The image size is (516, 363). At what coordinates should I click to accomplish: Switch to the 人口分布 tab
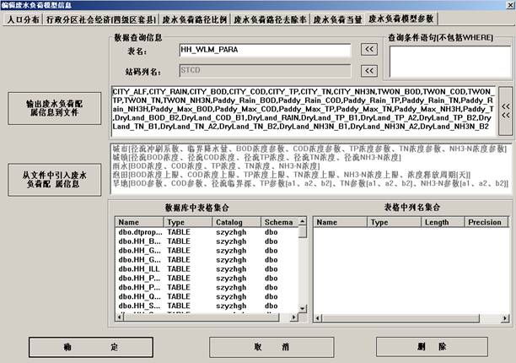tap(22, 18)
